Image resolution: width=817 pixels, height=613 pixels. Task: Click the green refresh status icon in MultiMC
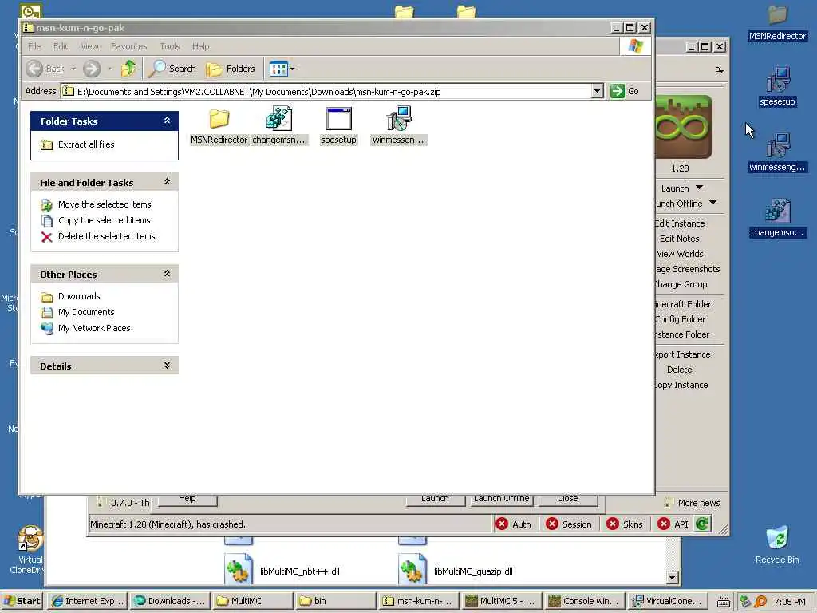(702, 524)
